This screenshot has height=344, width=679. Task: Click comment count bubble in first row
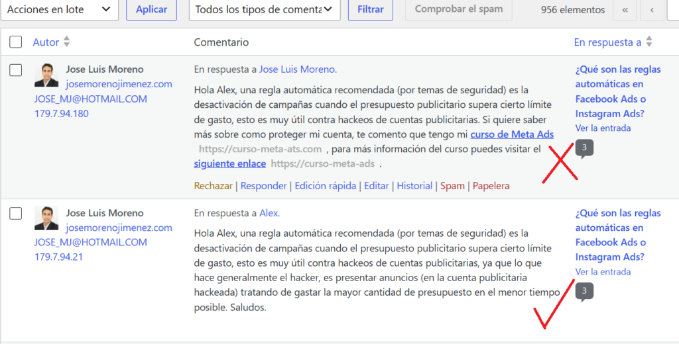(584, 149)
